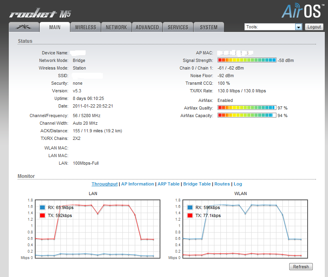This screenshot has width=328, height=277.
Task: Click the AirMax Quality bar
Action: click(247, 108)
